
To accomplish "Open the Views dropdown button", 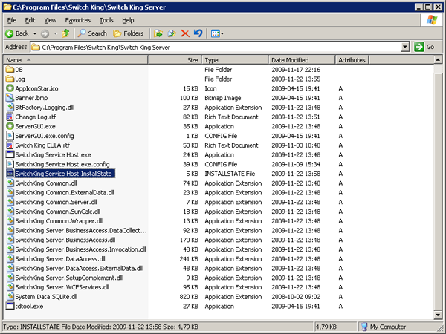I will (x=217, y=33).
